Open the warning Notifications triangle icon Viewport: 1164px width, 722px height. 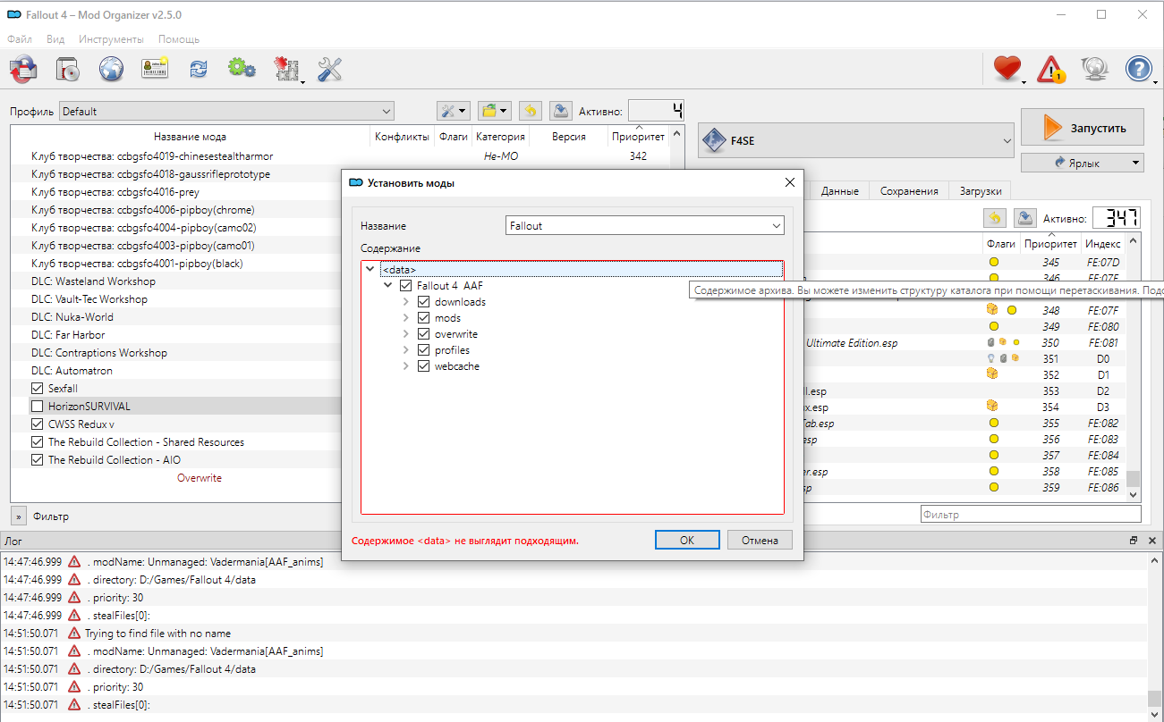[x=1051, y=69]
